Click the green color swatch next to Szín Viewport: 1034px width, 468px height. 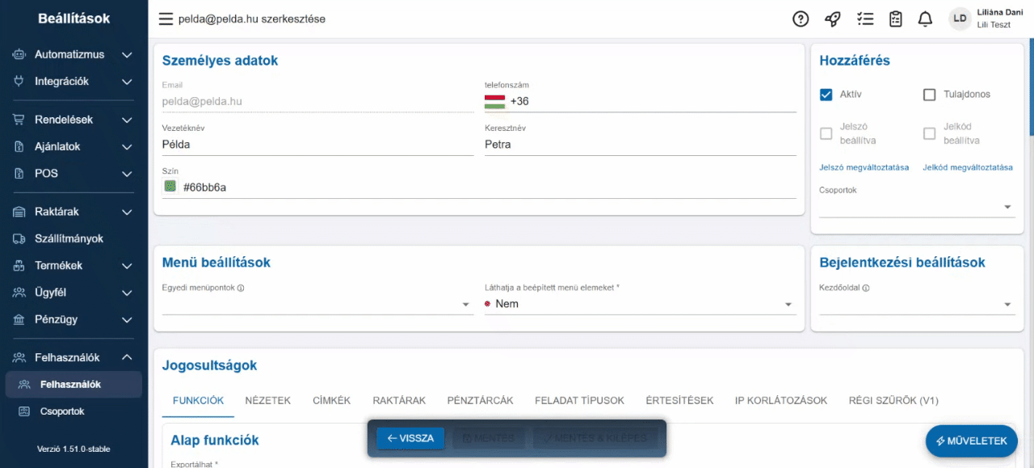170,186
